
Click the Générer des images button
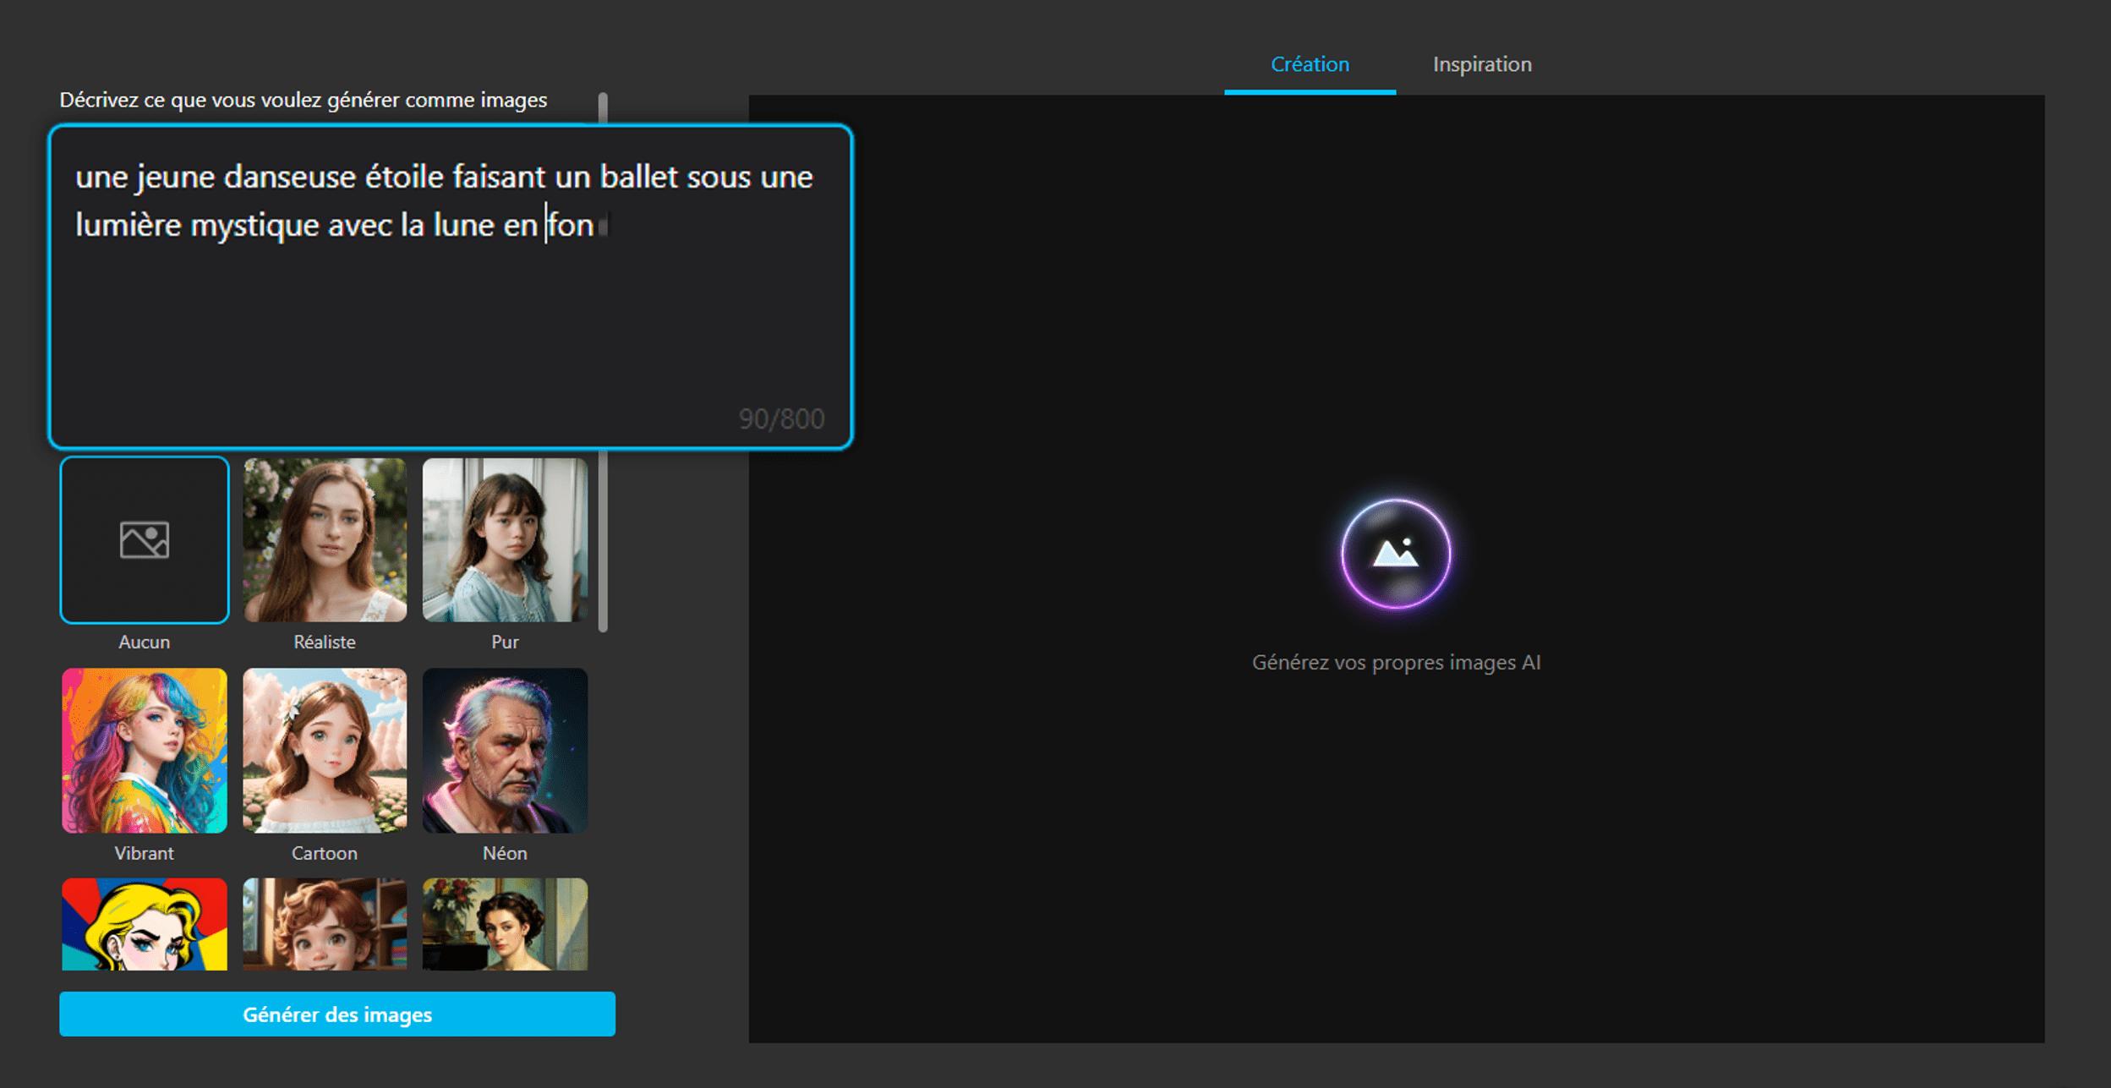click(336, 1014)
